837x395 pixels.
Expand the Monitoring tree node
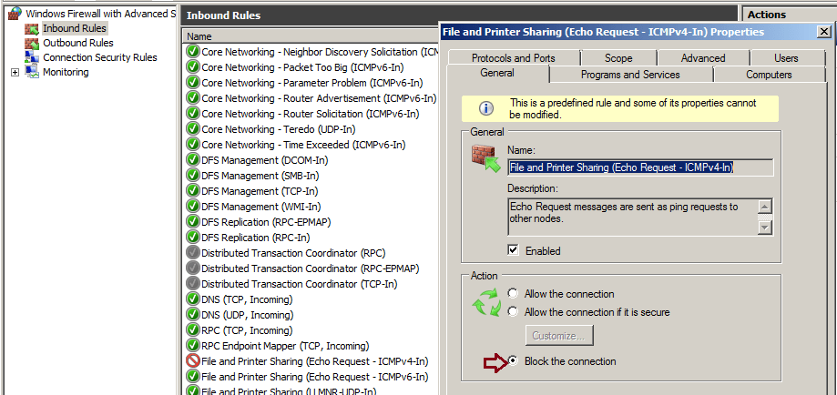[x=15, y=72]
